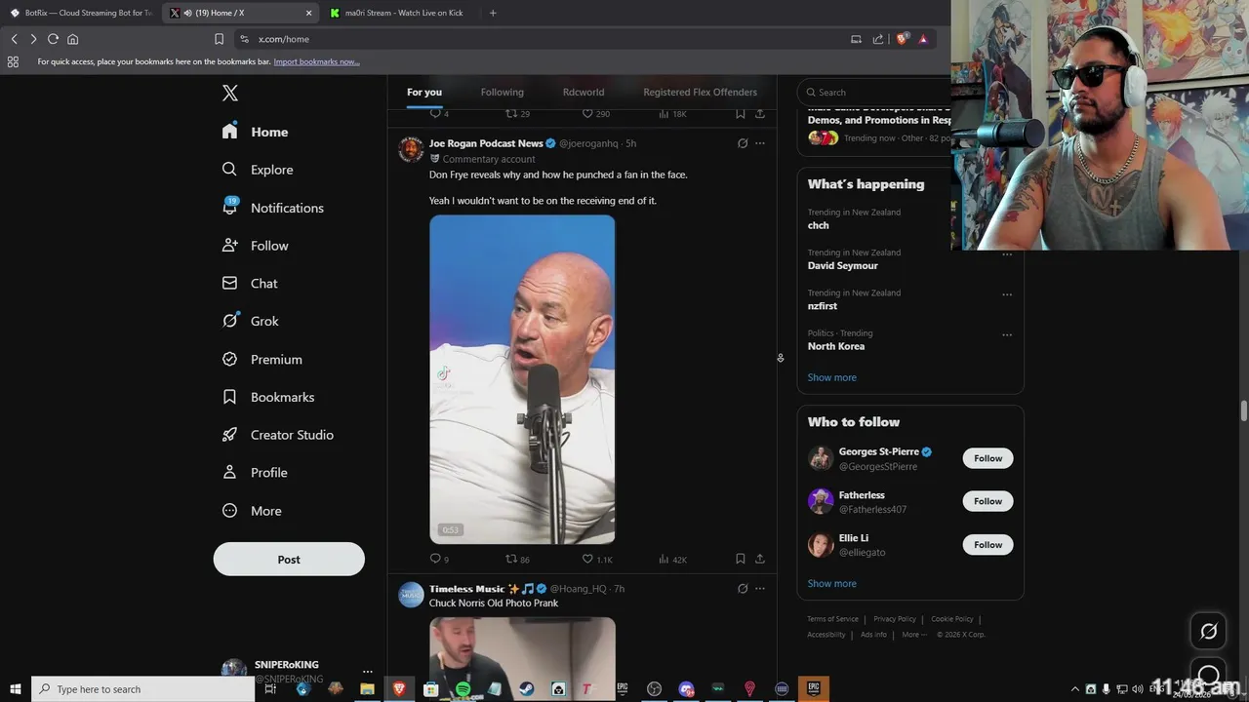Open Grok in the sidebar
The height and width of the screenshot is (702, 1249).
coord(250,321)
